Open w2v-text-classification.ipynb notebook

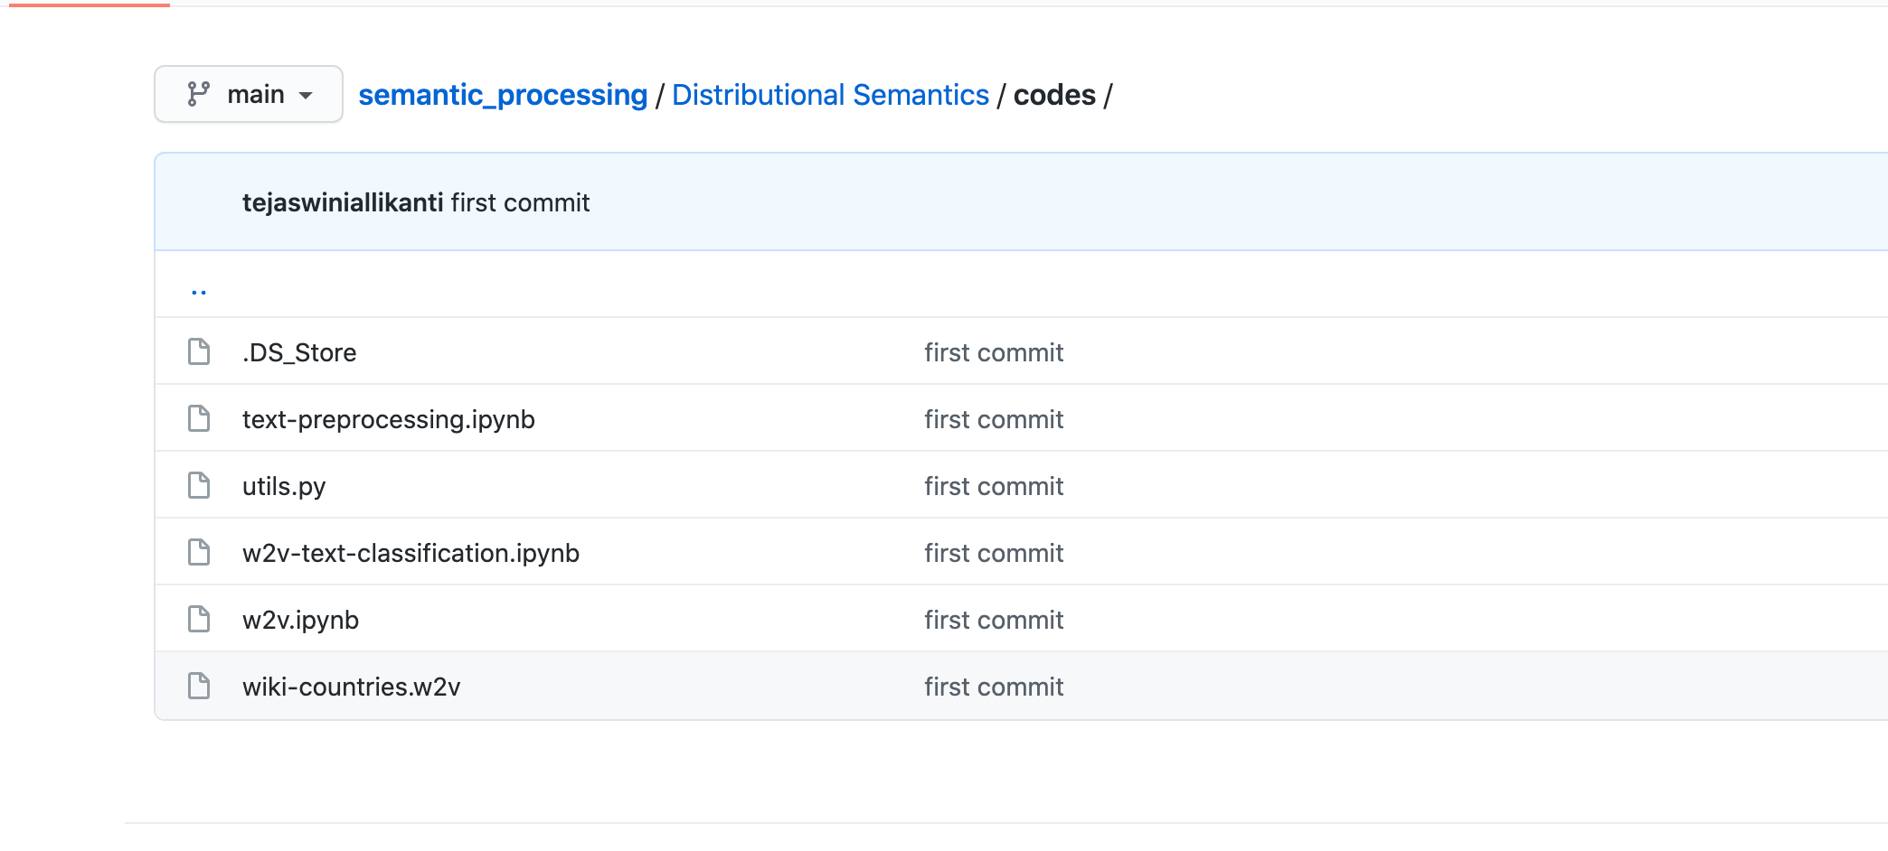[x=411, y=553]
